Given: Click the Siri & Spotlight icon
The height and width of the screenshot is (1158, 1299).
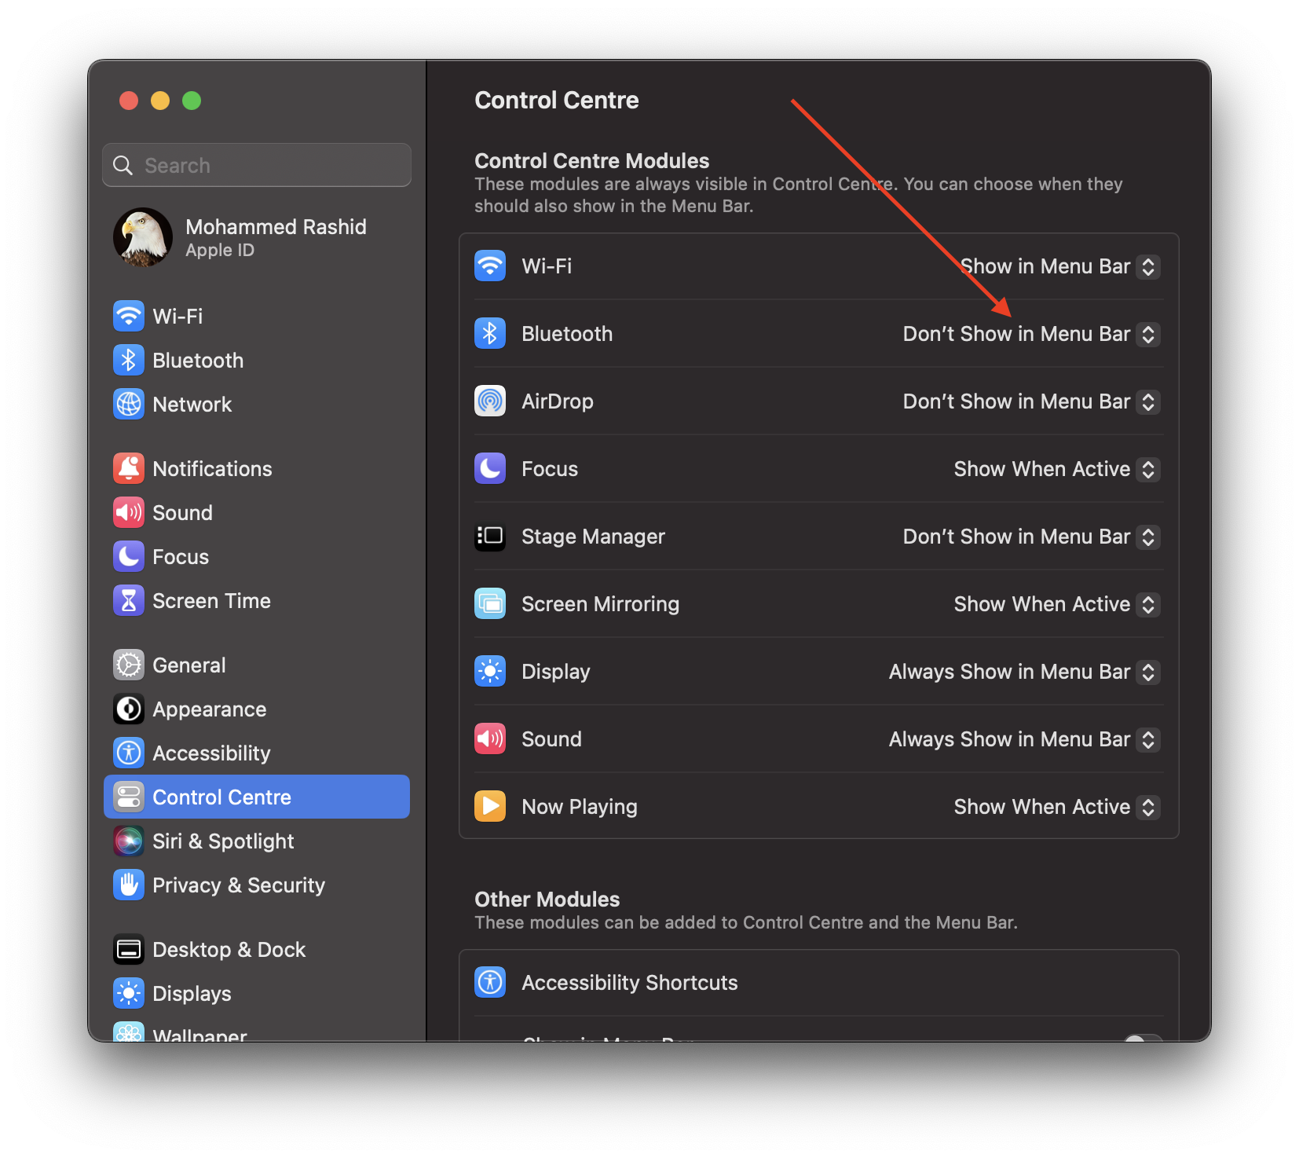Looking at the screenshot, I should click(x=129, y=841).
